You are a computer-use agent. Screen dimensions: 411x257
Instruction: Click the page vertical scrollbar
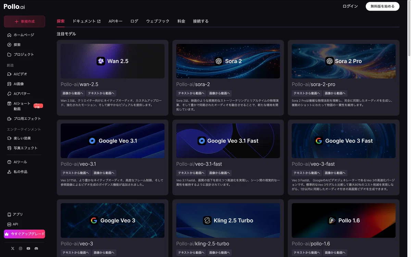(409, 29)
